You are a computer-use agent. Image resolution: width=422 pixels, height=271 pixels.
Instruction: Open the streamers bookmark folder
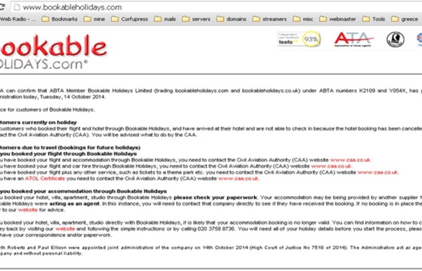tap(270, 19)
